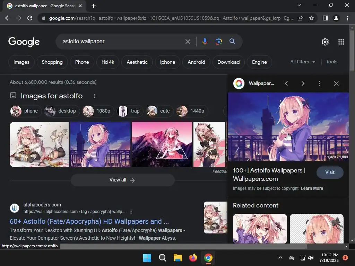Open Chrome three-dot menu
The width and height of the screenshot is (355, 266).
(347, 18)
